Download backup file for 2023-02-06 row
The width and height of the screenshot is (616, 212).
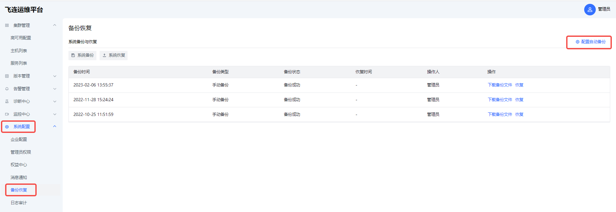(500, 85)
